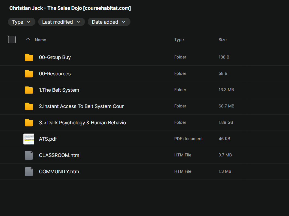Open the Date added filter dropdown

click(x=109, y=22)
